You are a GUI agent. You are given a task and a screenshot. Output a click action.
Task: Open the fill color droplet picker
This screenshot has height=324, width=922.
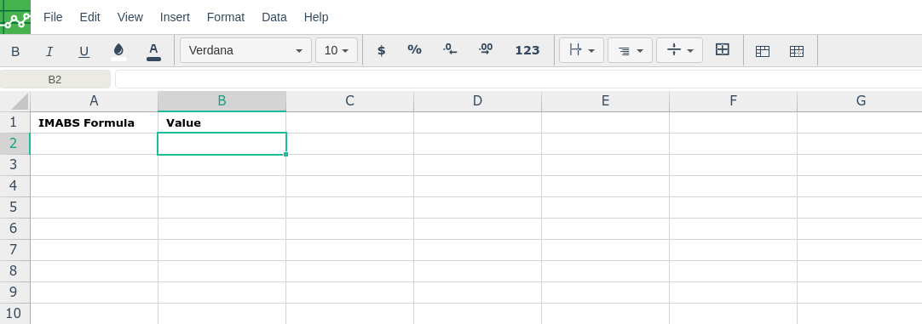[118, 51]
